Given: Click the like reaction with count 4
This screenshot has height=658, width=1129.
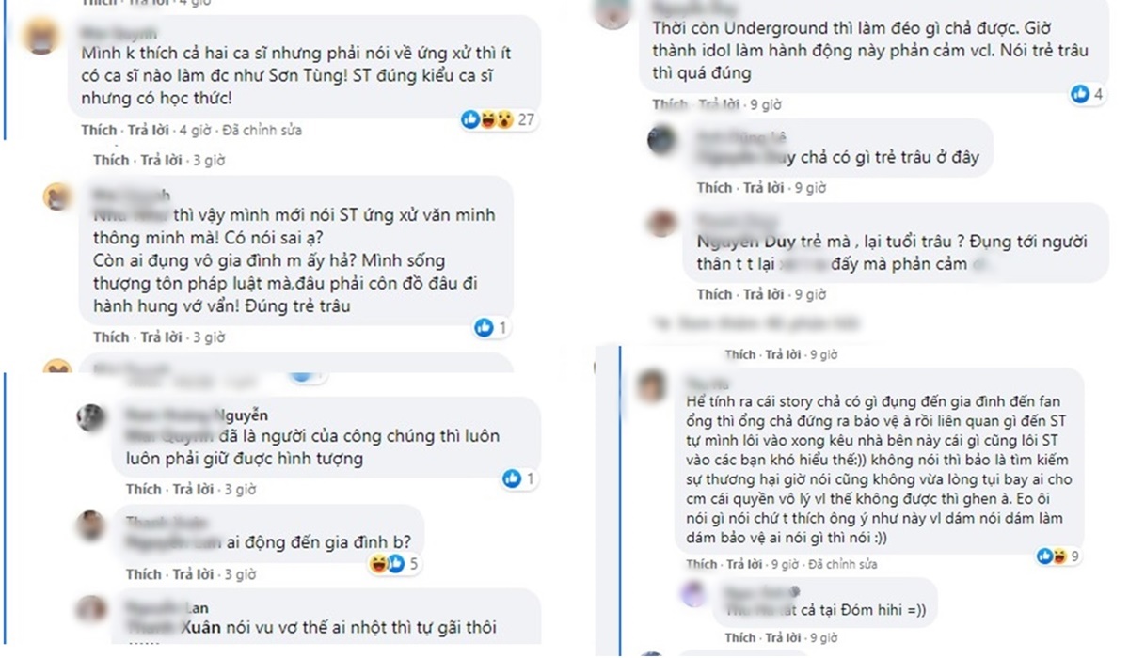Looking at the screenshot, I should [x=1087, y=94].
